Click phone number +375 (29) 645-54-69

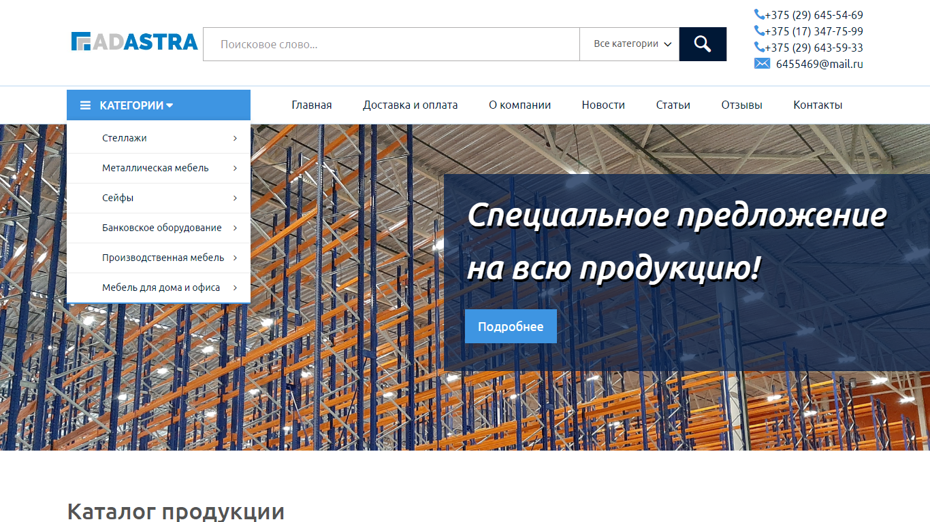click(814, 15)
